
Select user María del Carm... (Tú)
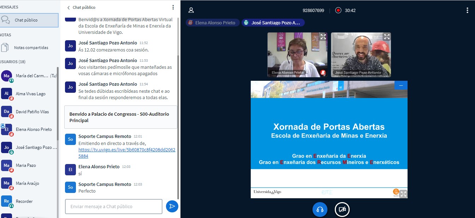(x=29, y=76)
